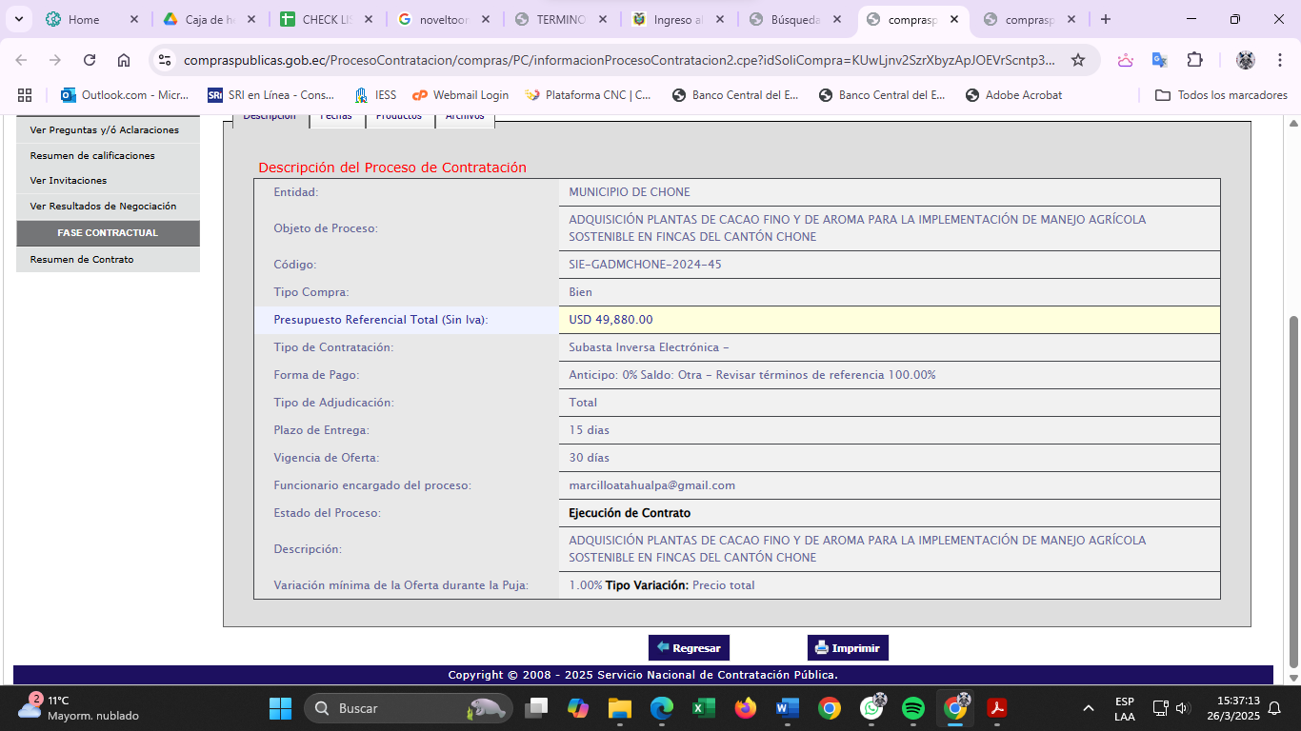
Task: Switch to the Productos tab
Action: [398, 117]
